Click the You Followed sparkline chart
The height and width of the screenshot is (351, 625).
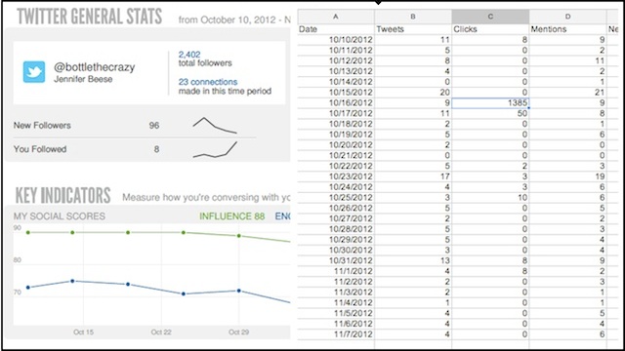(215, 149)
